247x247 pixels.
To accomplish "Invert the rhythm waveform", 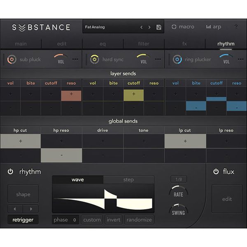I will click(x=114, y=220).
